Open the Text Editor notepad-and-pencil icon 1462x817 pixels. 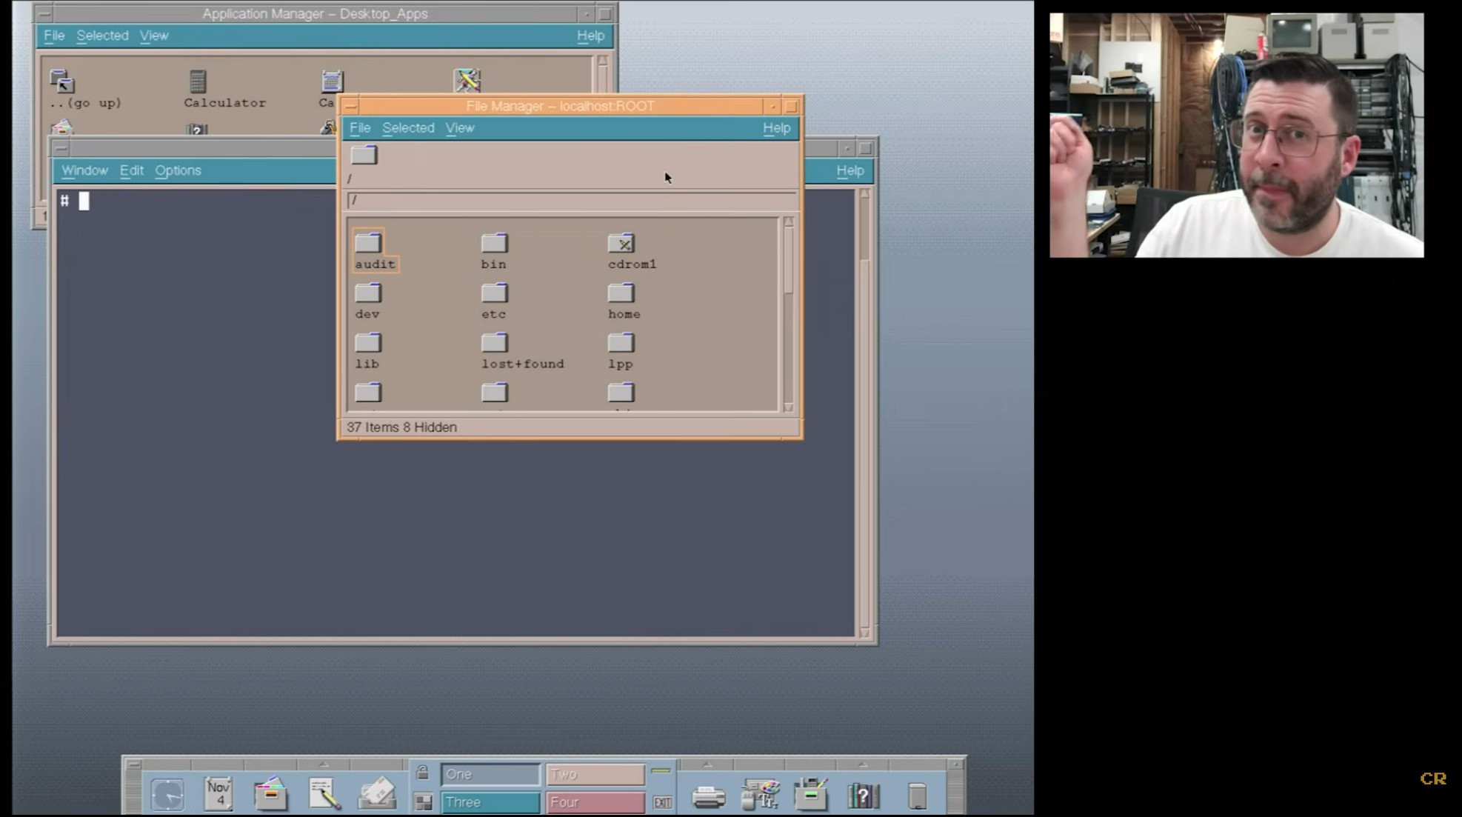click(324, 794)
